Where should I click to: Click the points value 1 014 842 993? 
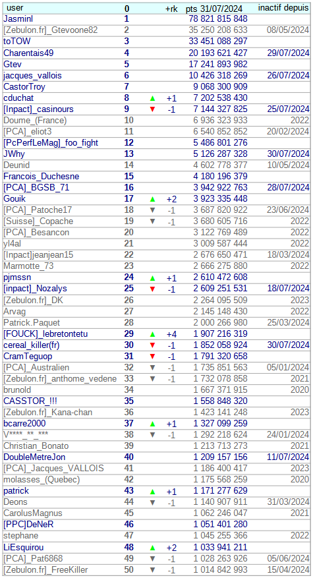(221, 570)
